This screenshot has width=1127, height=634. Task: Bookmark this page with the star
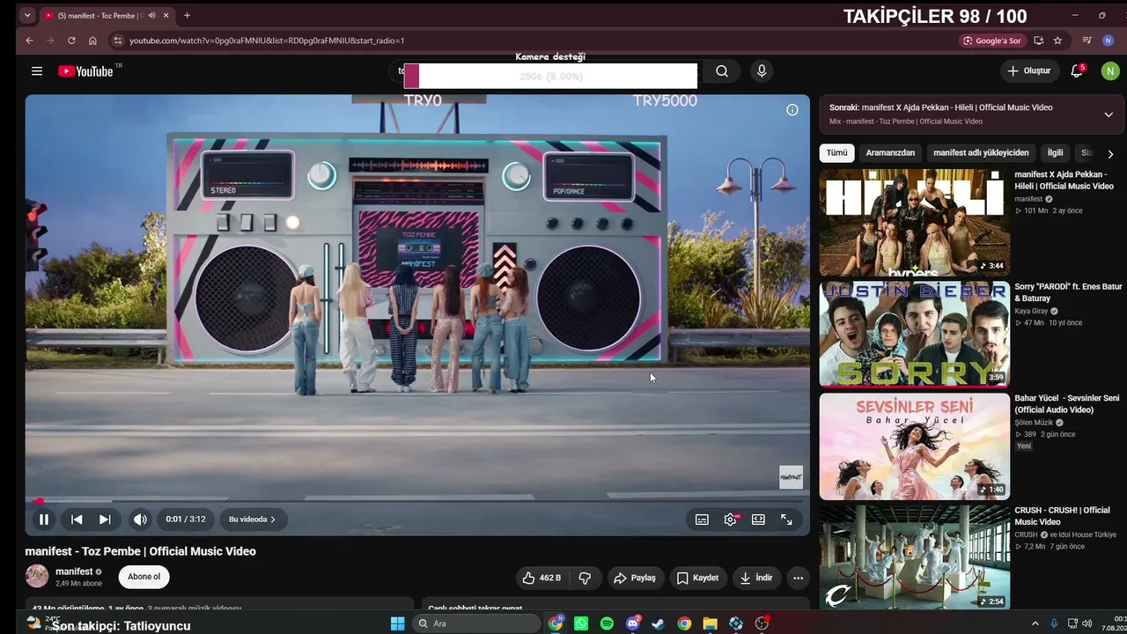pos(1057,41)
